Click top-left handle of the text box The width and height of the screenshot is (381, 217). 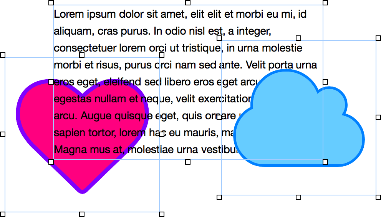pos(51,3)
